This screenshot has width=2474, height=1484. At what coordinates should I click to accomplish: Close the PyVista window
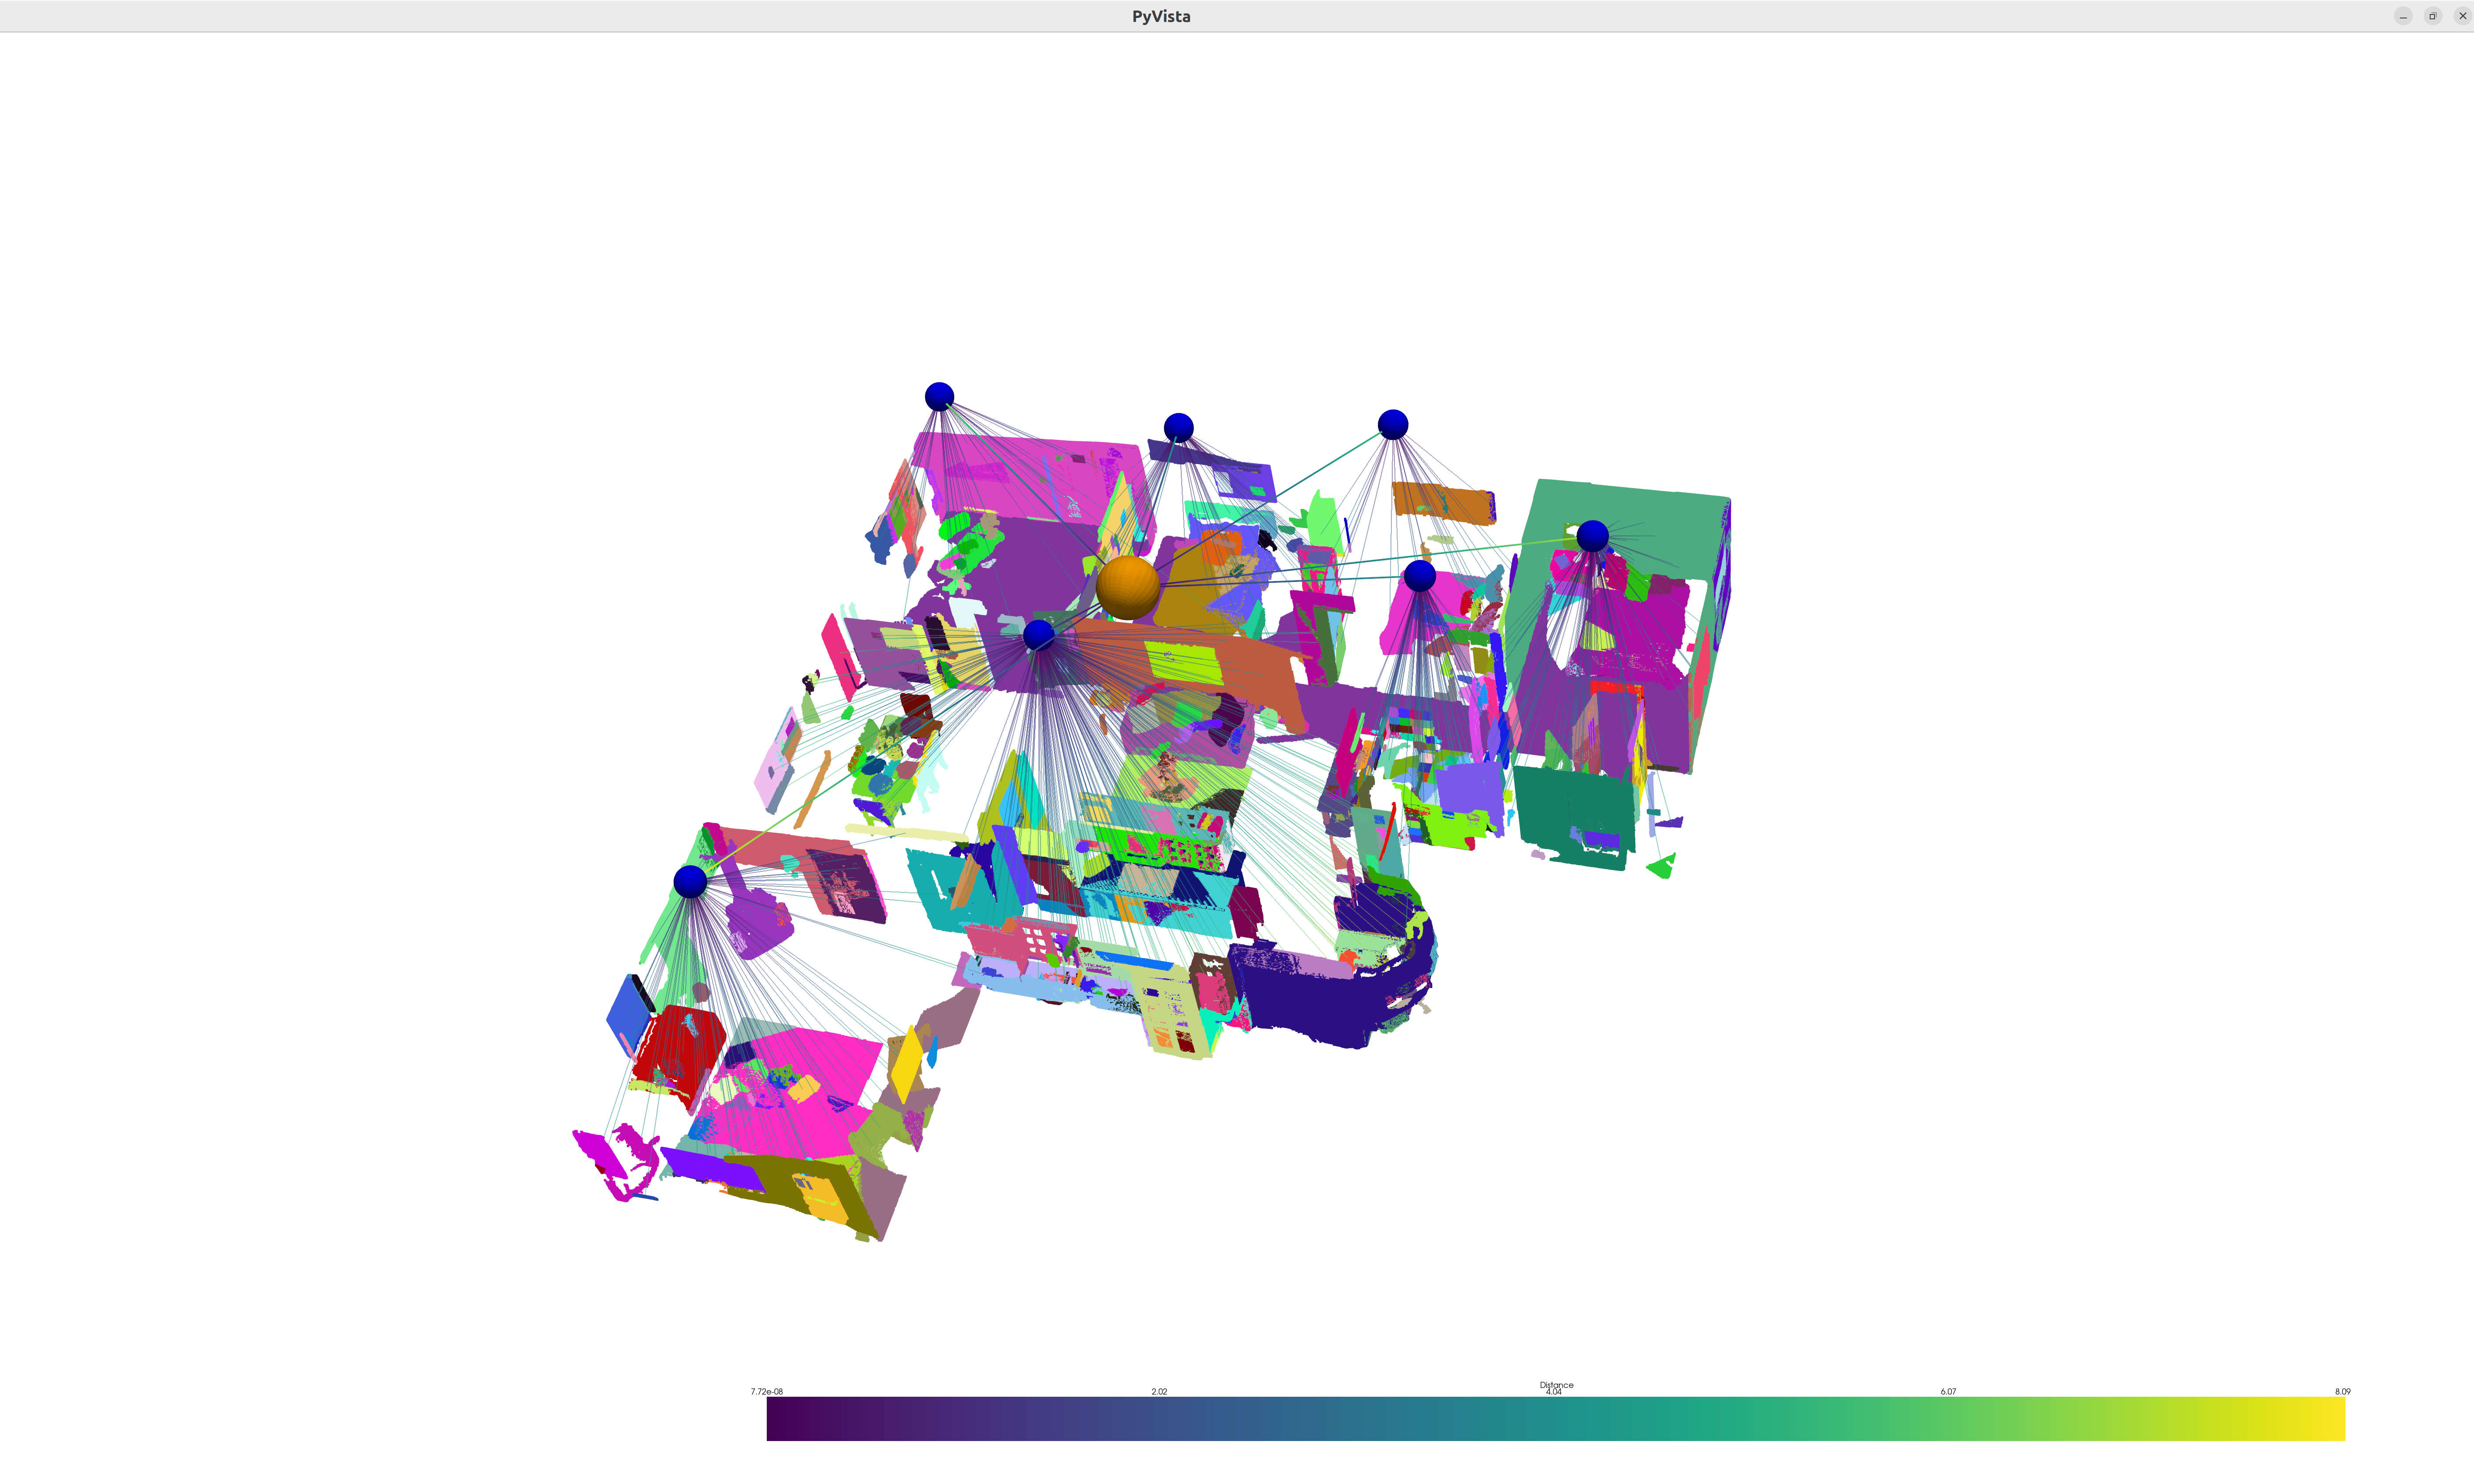tap(2462, 16)
